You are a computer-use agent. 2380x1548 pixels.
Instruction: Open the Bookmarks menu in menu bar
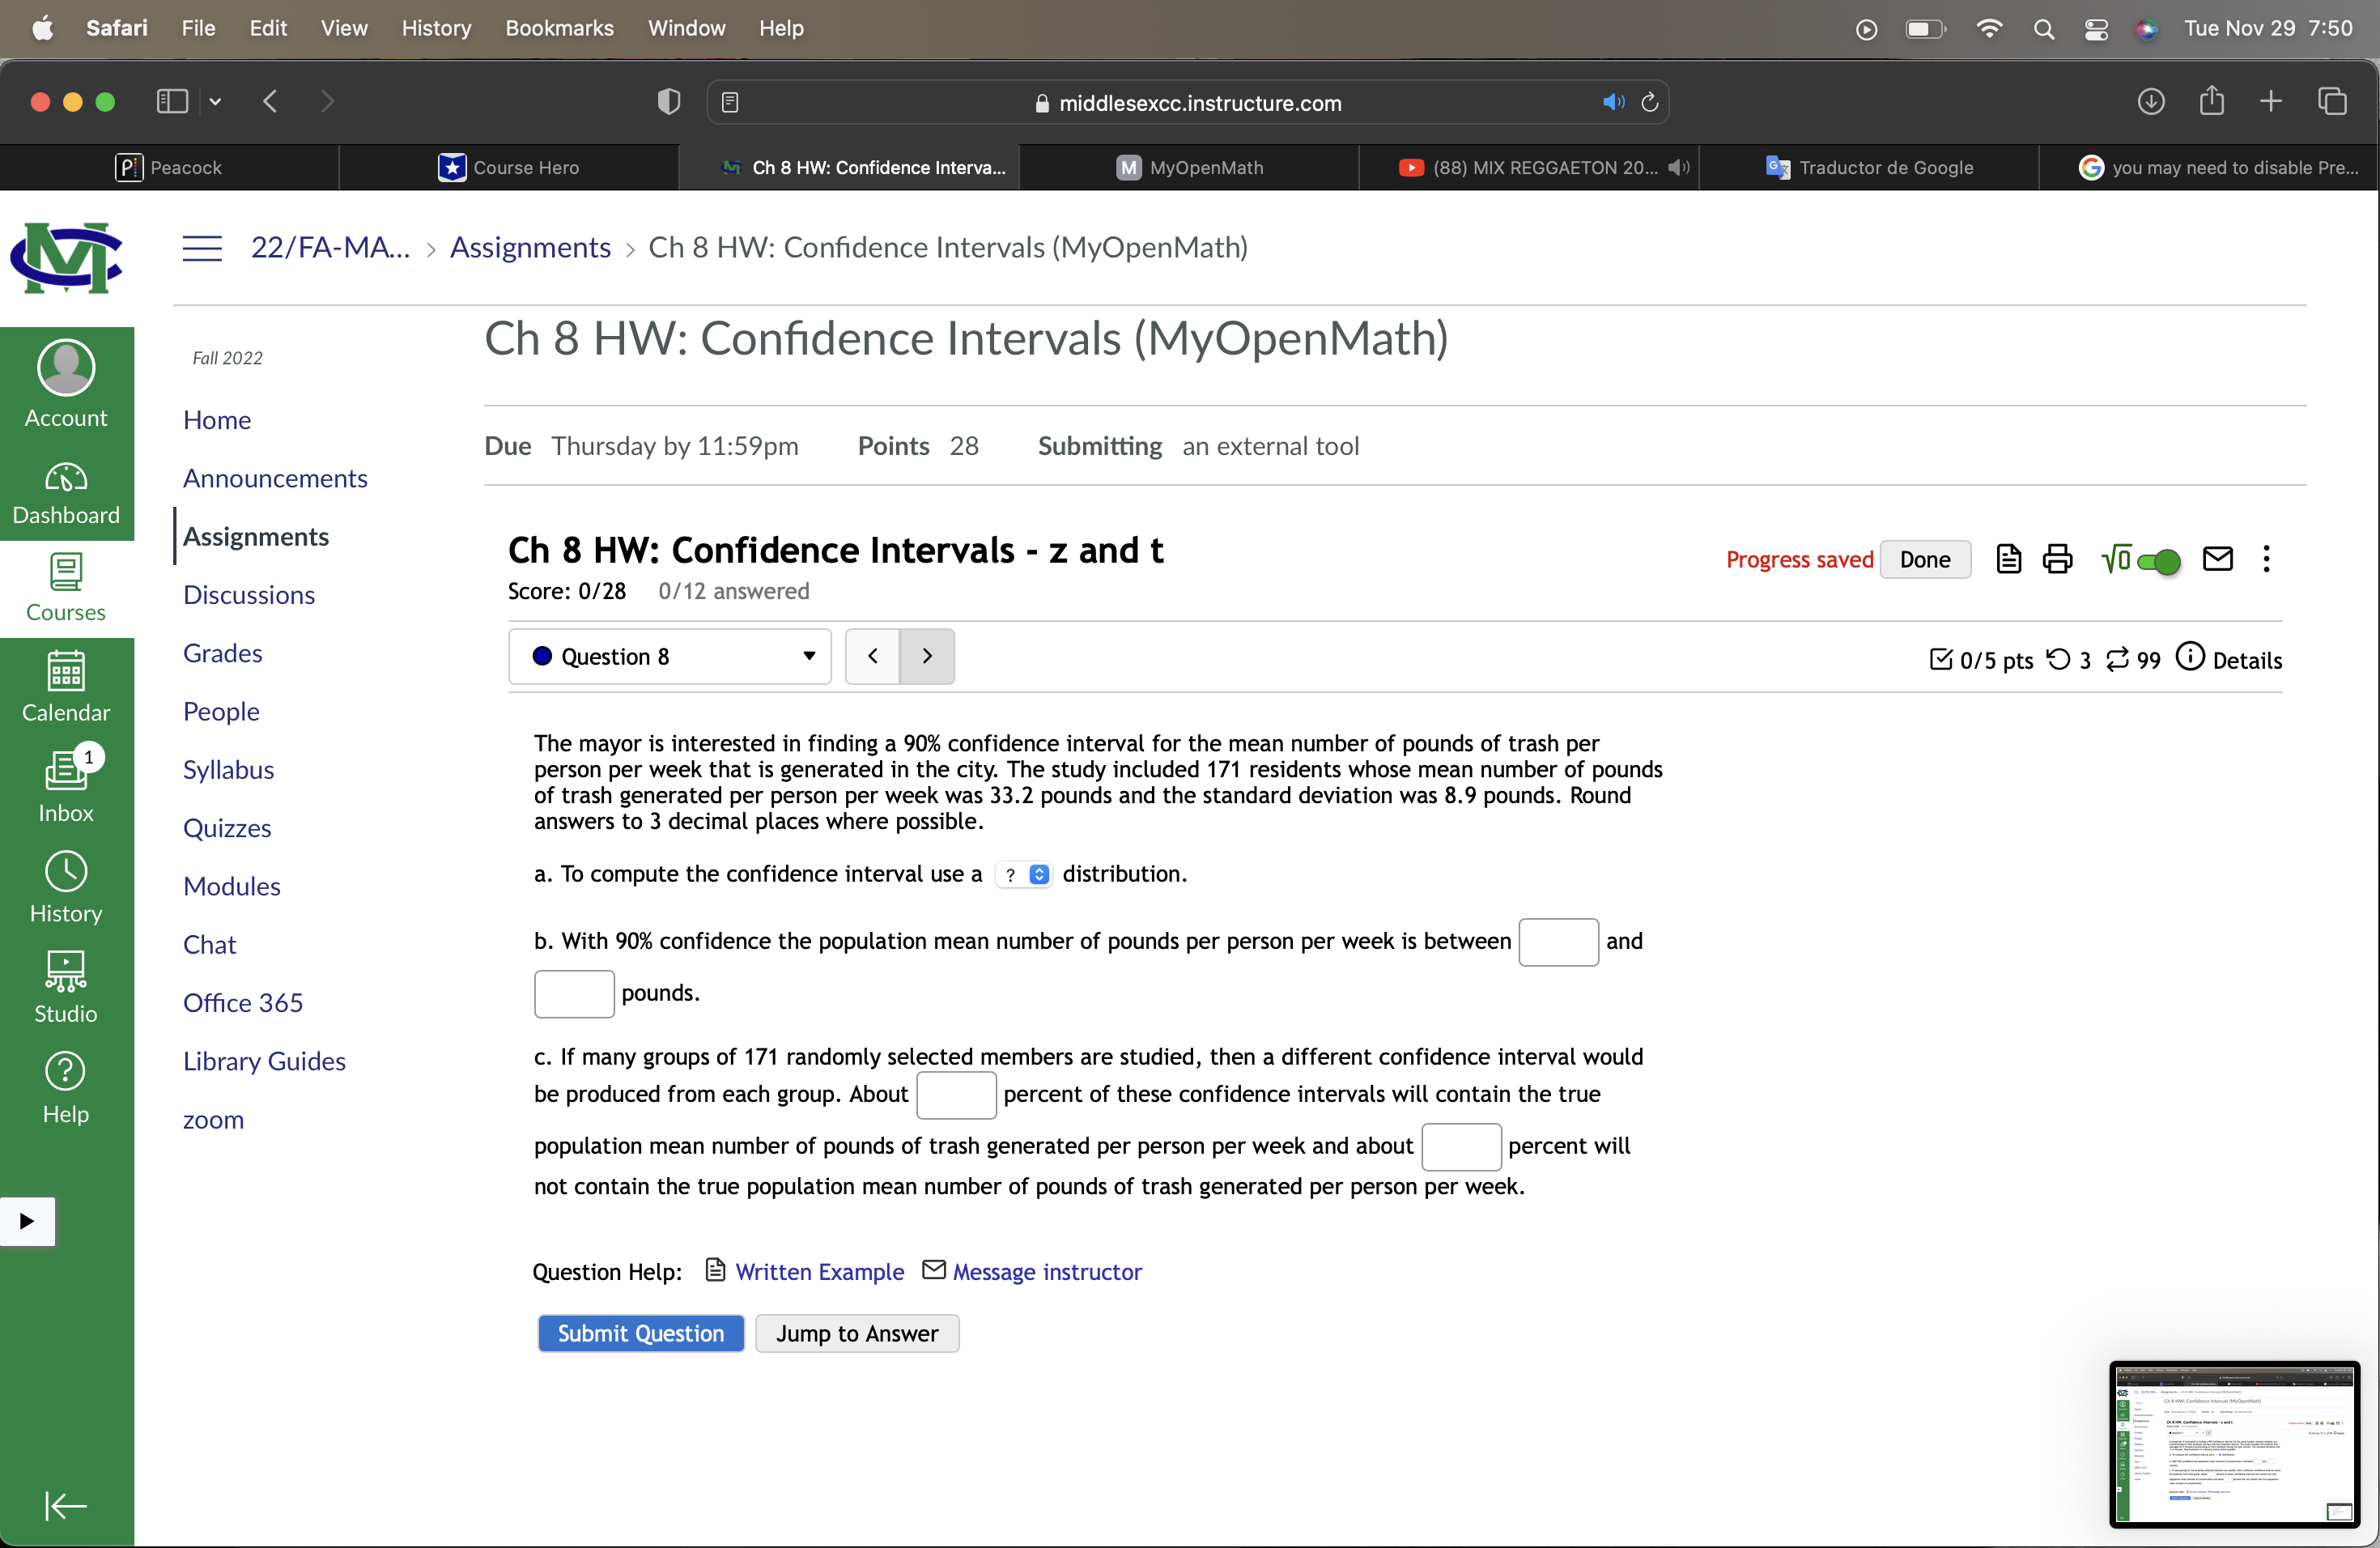click(559, 28)
